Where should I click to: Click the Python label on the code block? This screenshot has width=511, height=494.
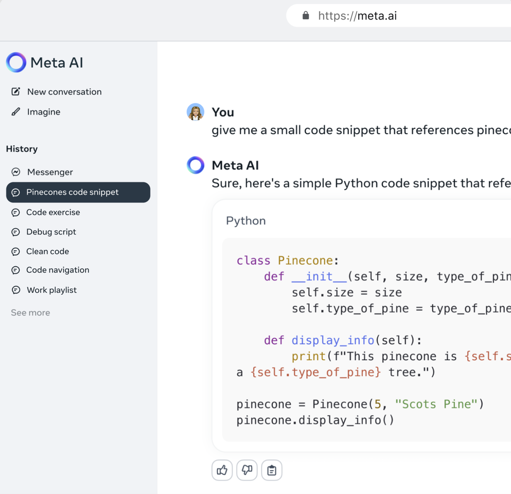246,221
